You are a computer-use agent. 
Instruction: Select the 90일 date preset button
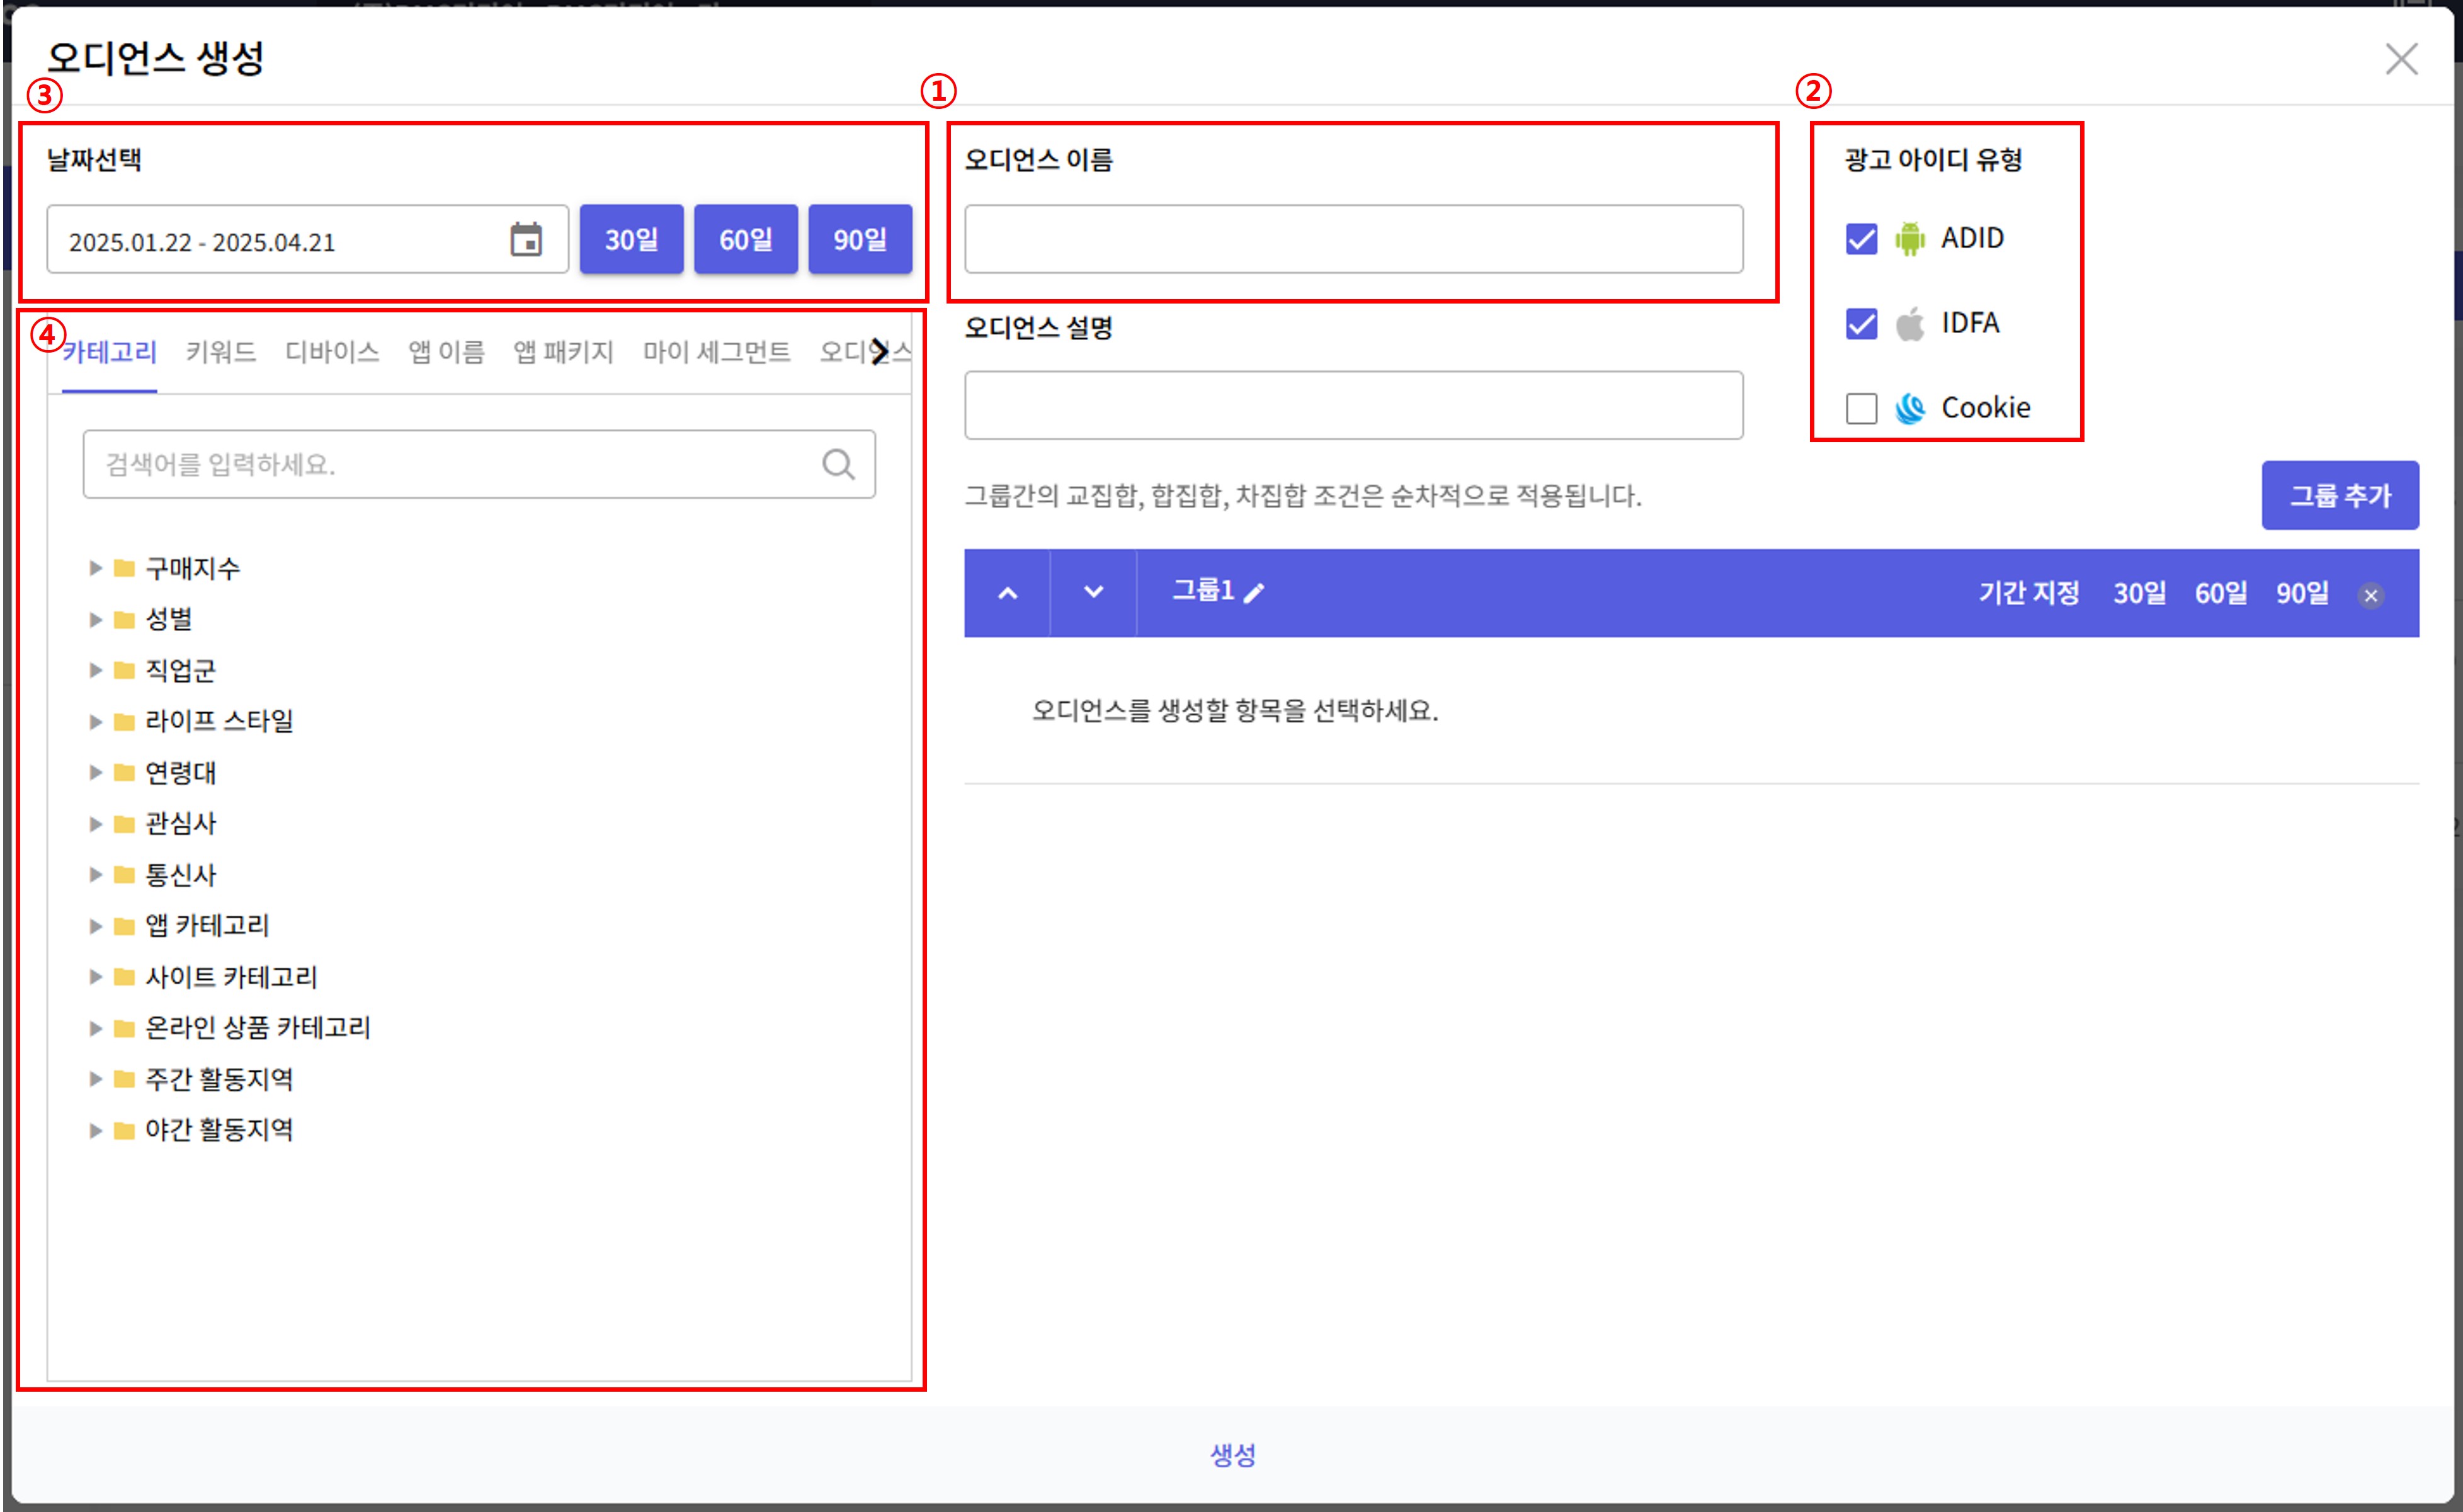(859, 239)
